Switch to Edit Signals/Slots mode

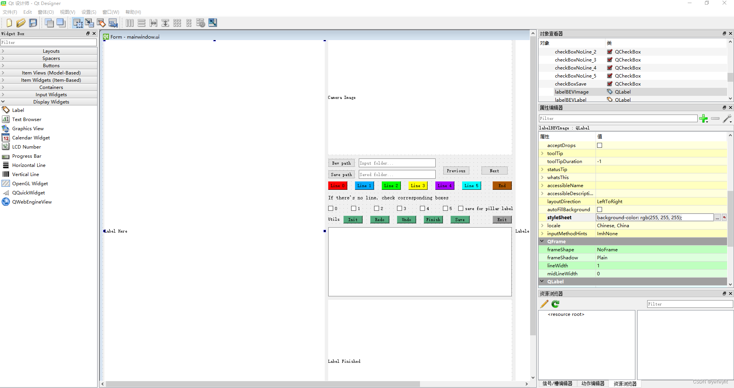pos(90,23)
